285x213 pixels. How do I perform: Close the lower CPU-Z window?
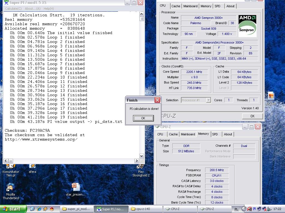point(258,126)
